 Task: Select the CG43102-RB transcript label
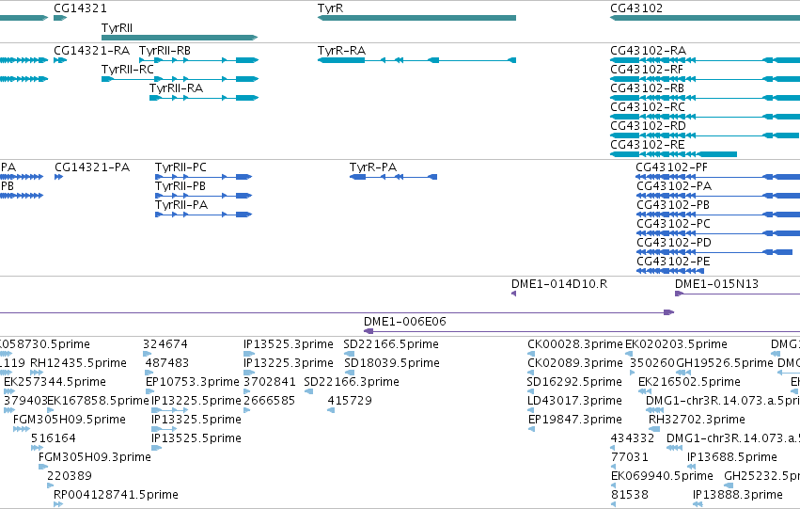click(x=647, y=88)
